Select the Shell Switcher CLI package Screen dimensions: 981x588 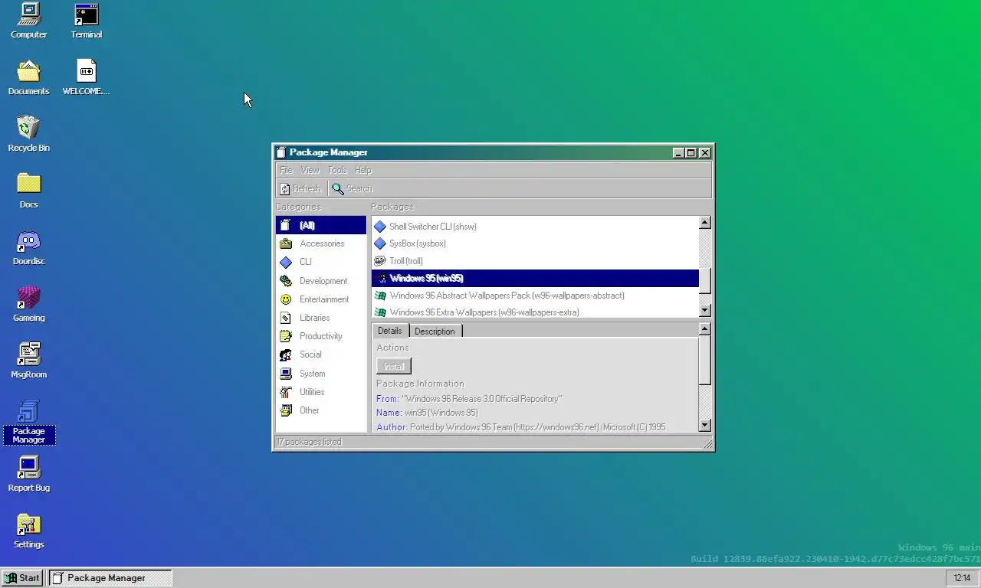pyautogui.click(x=535, y=227)
